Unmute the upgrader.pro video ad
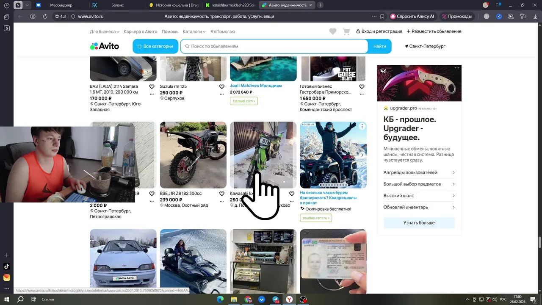 pyautogui.click(x=383, y=71)
